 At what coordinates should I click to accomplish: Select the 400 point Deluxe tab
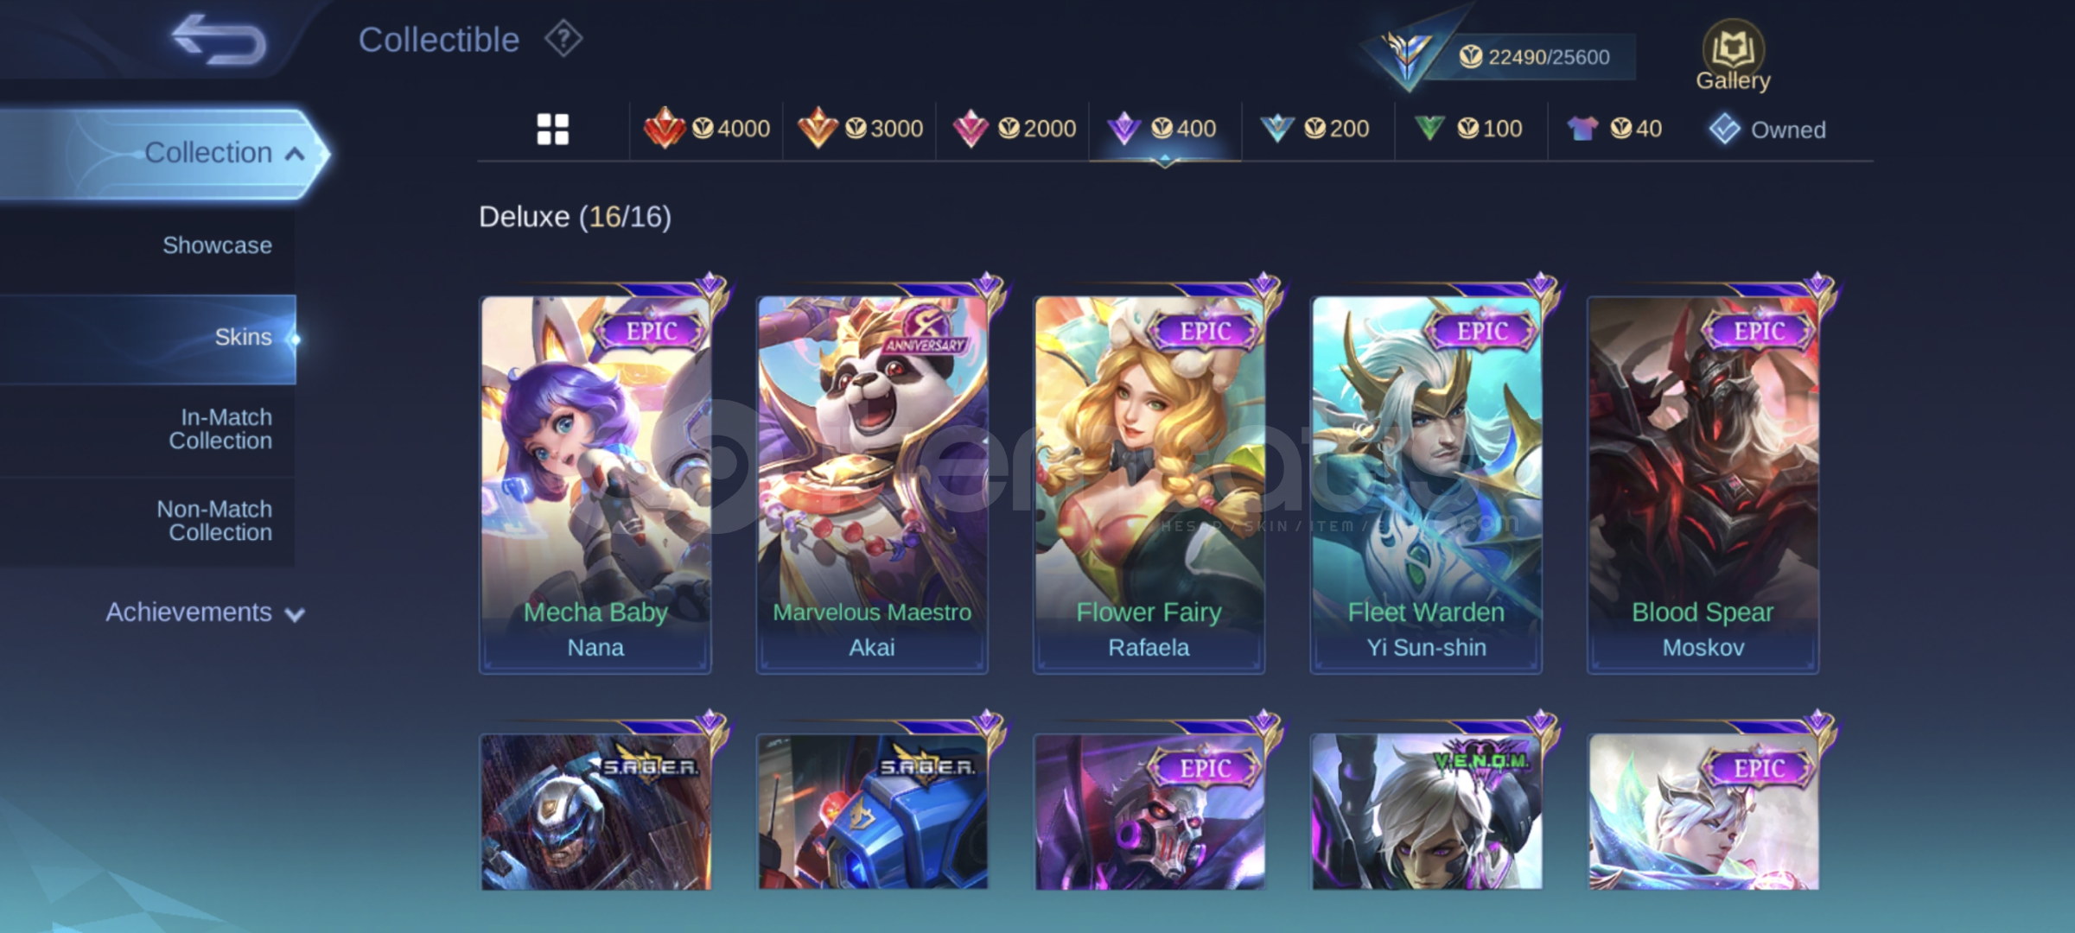tap(1164, 129)
